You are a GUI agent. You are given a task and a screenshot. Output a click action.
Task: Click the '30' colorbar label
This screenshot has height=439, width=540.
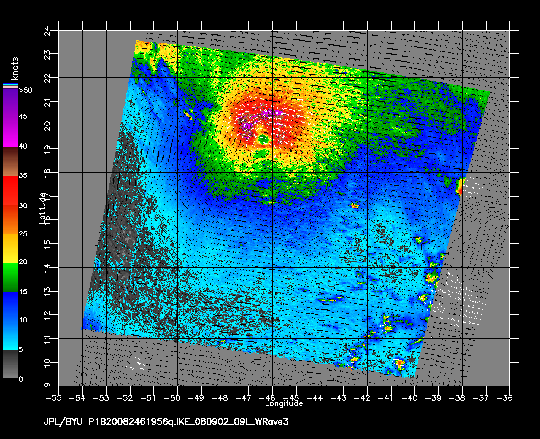(23, 206)
